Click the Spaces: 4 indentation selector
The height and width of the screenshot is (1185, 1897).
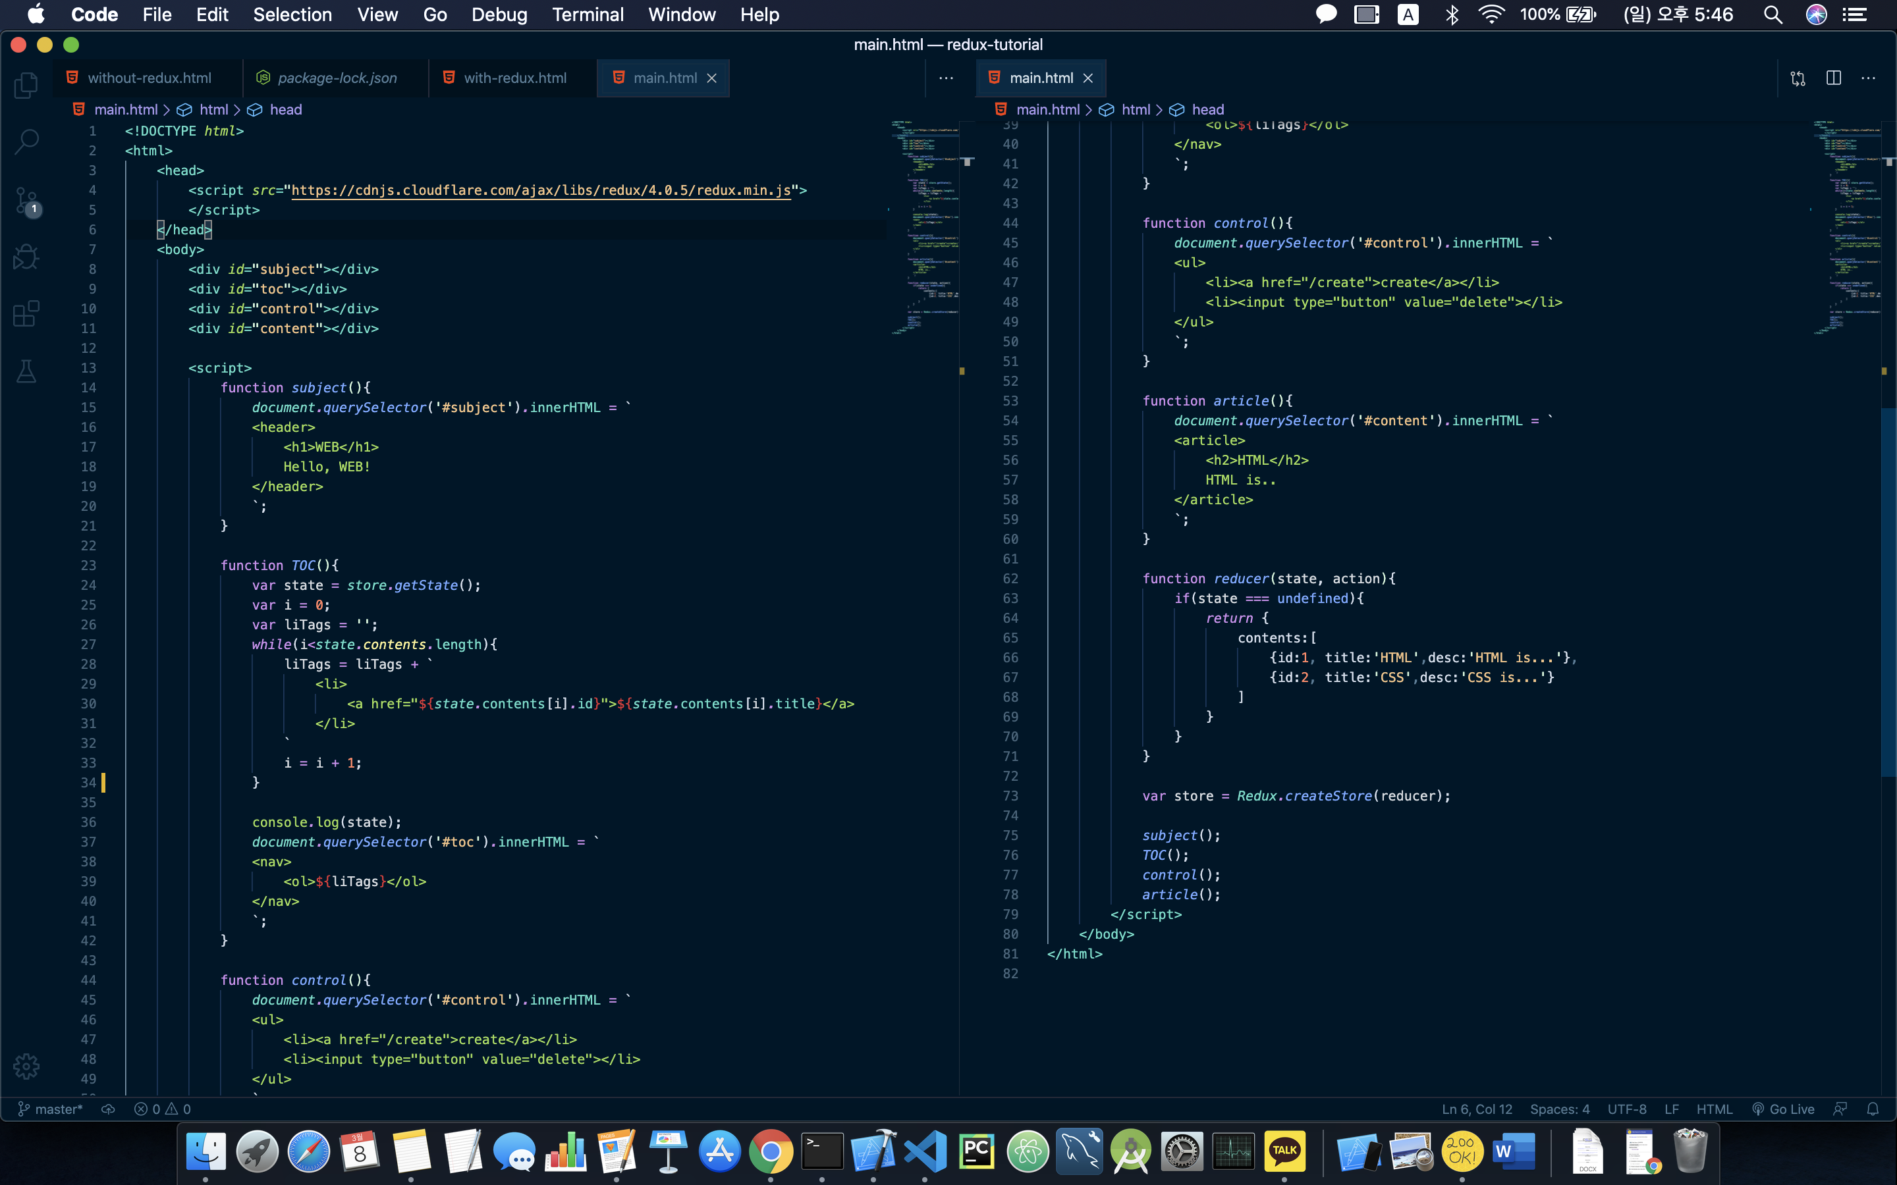[x=1559, y=1109]
